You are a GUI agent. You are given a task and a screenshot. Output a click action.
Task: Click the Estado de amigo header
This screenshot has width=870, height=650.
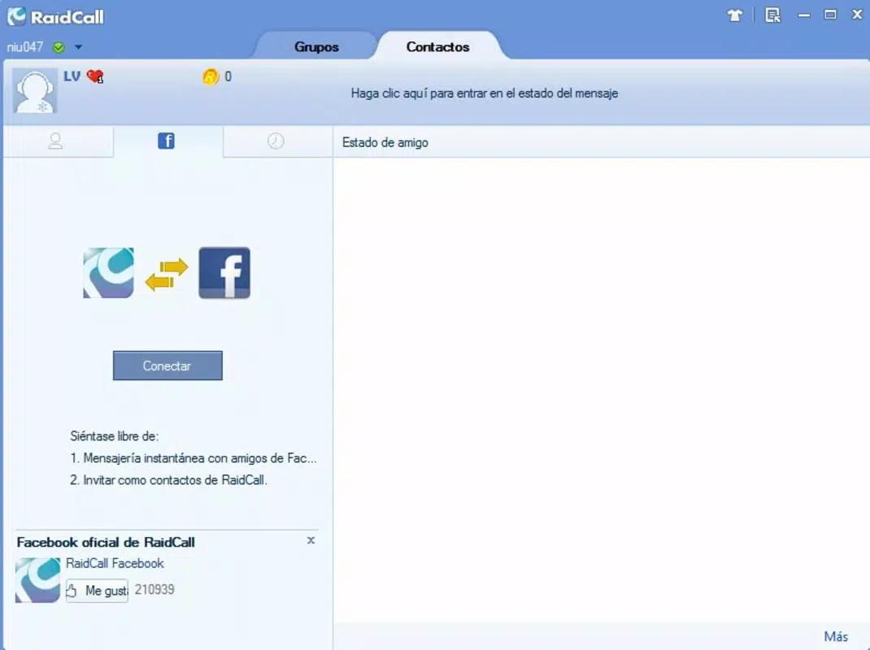[x=385, y=142]
